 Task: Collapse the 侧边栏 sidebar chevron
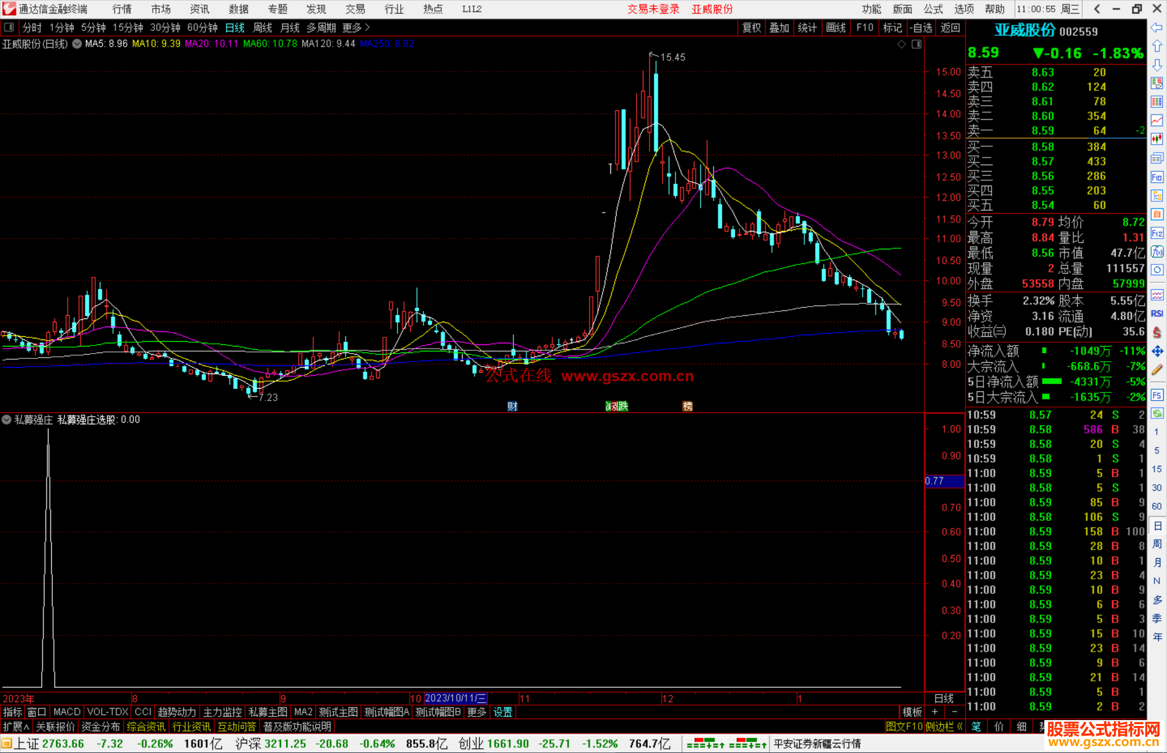click(960, 727)
